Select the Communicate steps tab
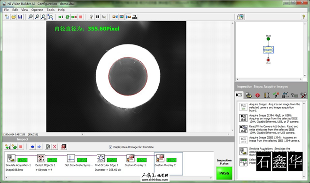 (x=294, y=95)
